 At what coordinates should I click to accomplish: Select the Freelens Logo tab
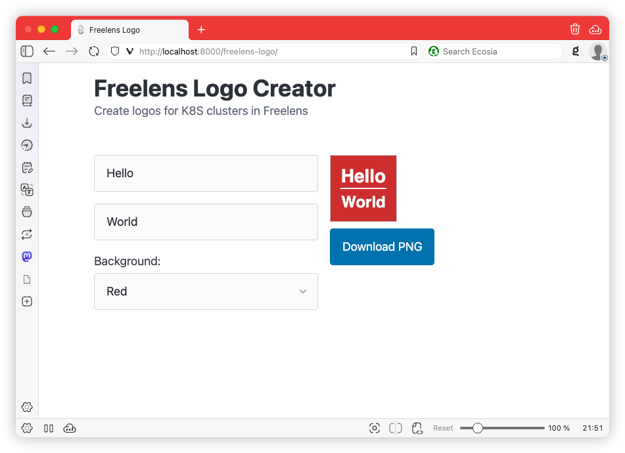click(129, 30)
